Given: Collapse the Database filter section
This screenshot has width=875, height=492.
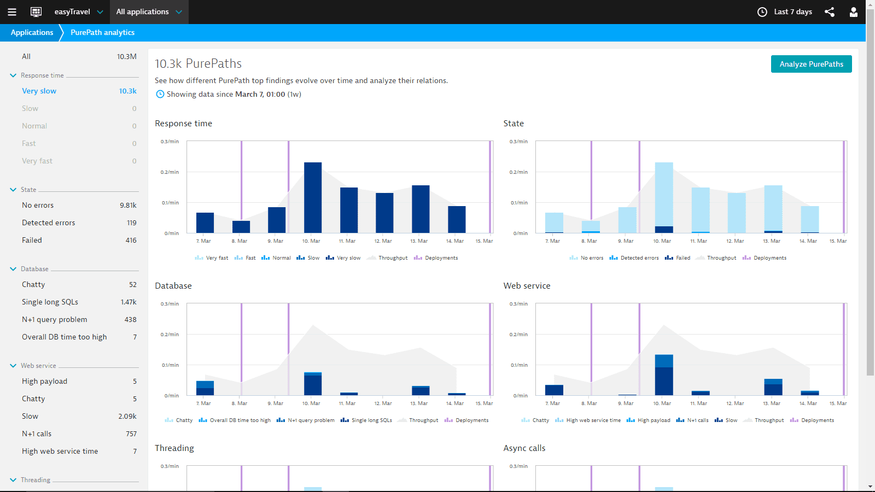Looking at the screenshot, I should click(x=13, y=269).
